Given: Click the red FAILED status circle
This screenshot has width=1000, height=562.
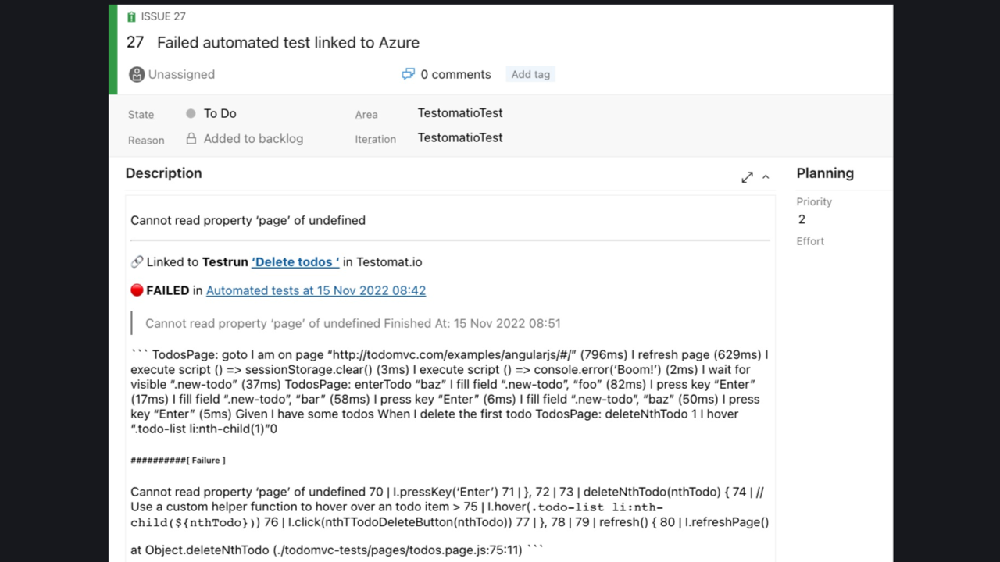Looking at the screenshot, I should coord(137,290).
